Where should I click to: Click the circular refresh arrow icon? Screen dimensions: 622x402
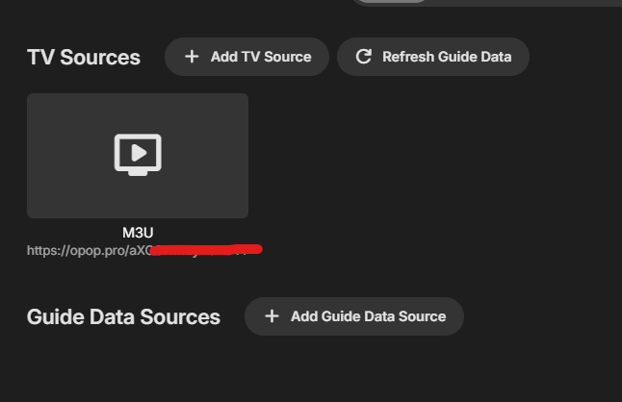(363, 57)
